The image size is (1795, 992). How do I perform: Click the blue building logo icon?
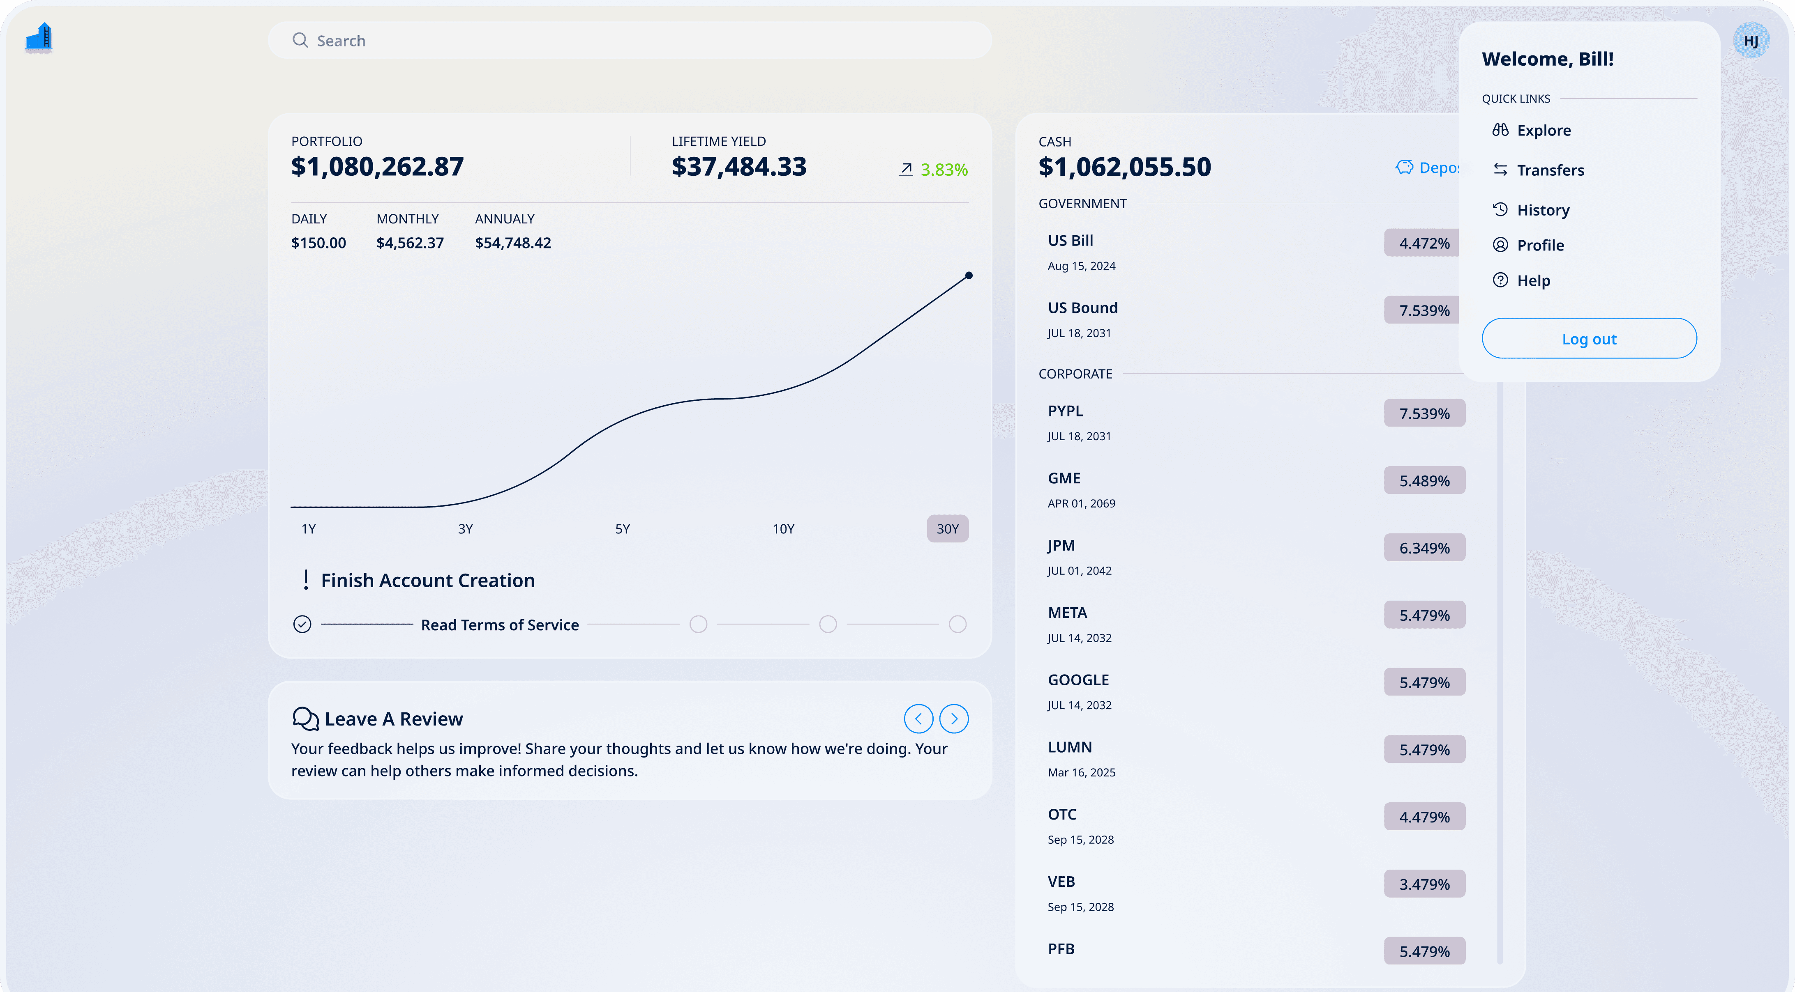click(39, 37)
